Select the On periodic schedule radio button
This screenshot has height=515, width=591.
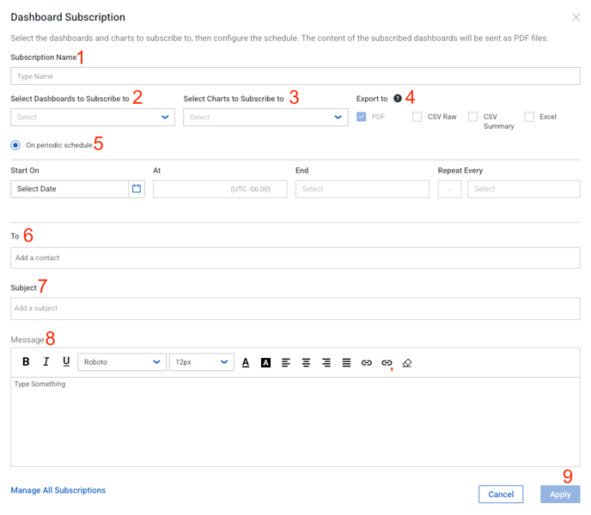point(15,145)
